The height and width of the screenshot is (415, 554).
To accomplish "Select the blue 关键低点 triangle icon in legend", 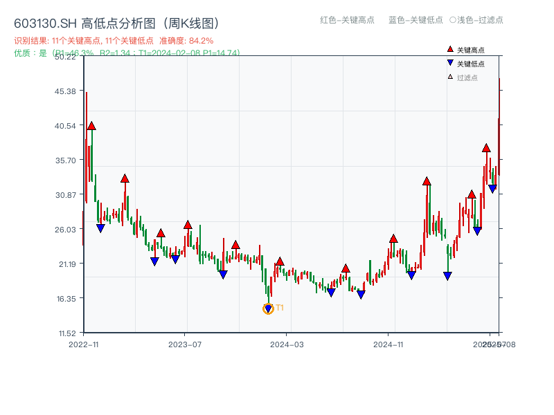I will pos(449,62).
